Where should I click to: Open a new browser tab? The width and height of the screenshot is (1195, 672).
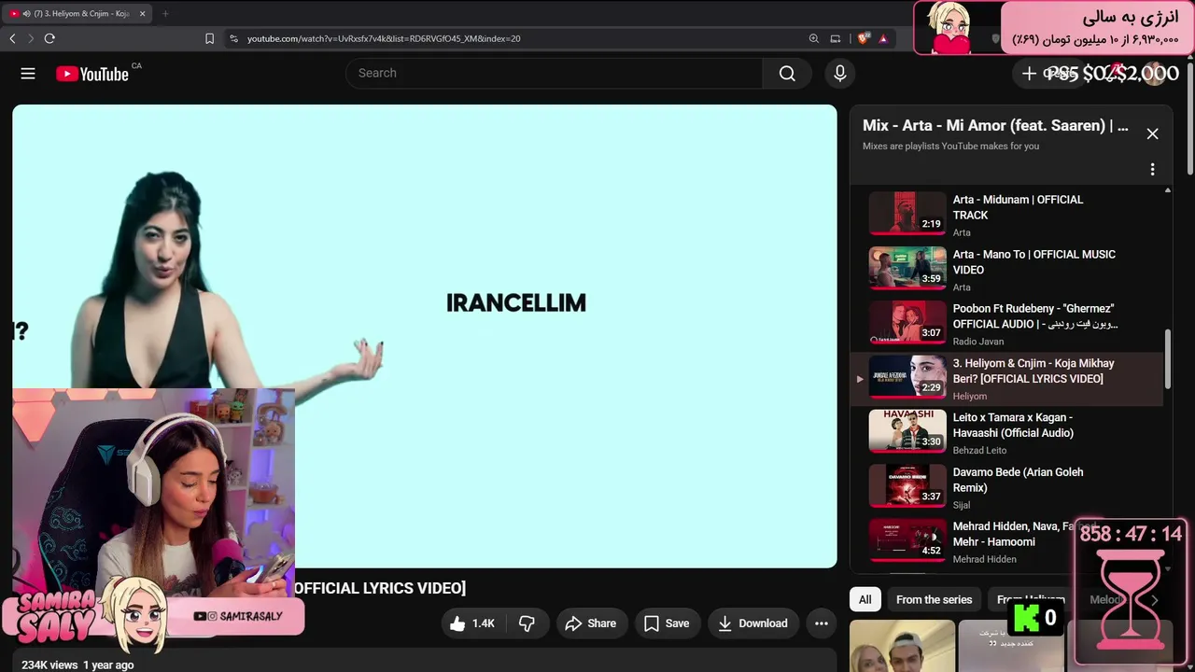(165, 13)
